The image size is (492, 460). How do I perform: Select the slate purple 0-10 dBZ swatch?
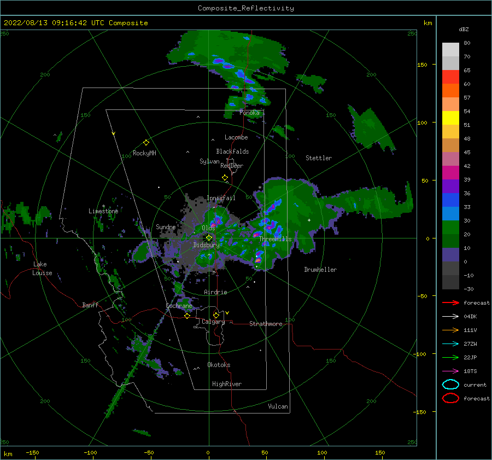pyautogui.click(x=450, y=254)
